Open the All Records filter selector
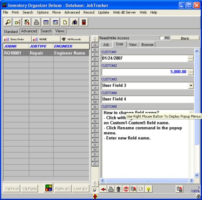This screenshot has height=200, width=202. pyautogui.click(x=75, y=39)
